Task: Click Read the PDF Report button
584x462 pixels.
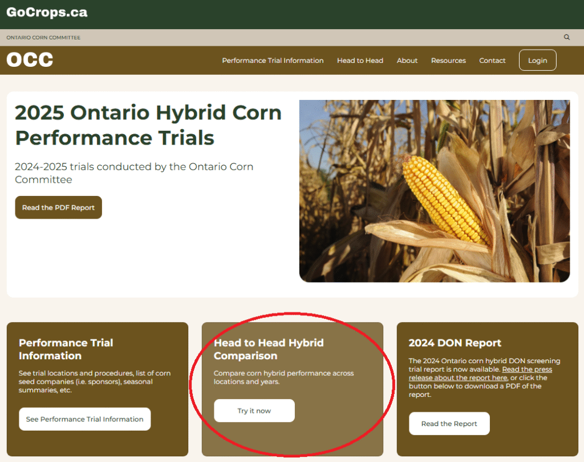Action: (58, 207)
